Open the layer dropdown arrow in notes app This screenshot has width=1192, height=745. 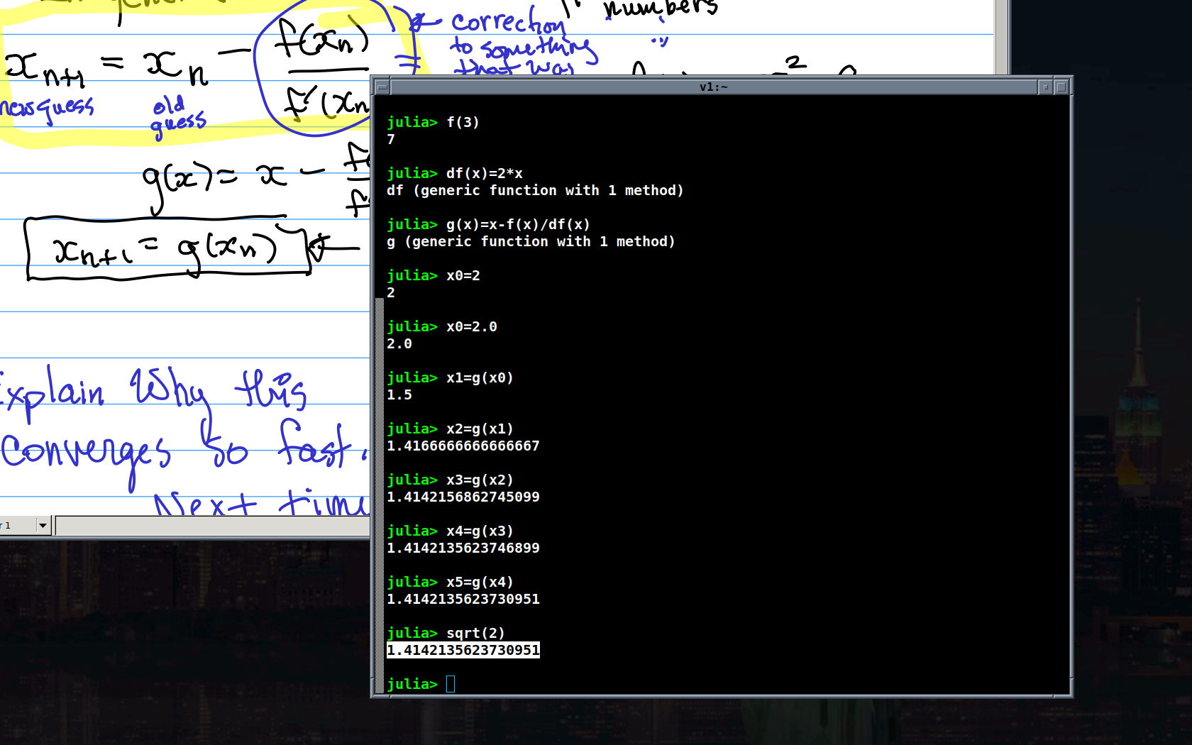click(x=43, y=526)
